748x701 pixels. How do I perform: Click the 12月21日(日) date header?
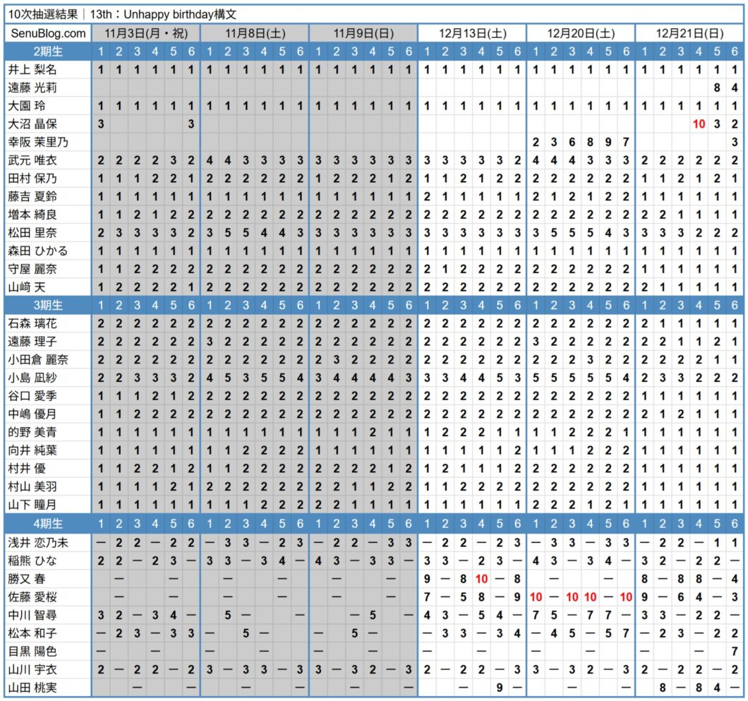pos(689,33)
